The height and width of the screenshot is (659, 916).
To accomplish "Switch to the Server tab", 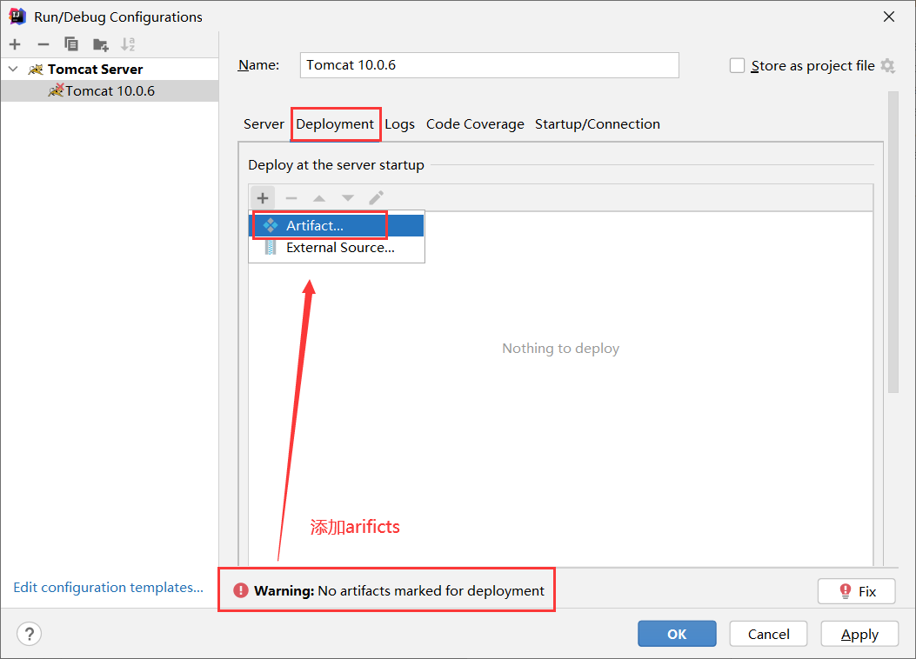I will pos(264,124).
